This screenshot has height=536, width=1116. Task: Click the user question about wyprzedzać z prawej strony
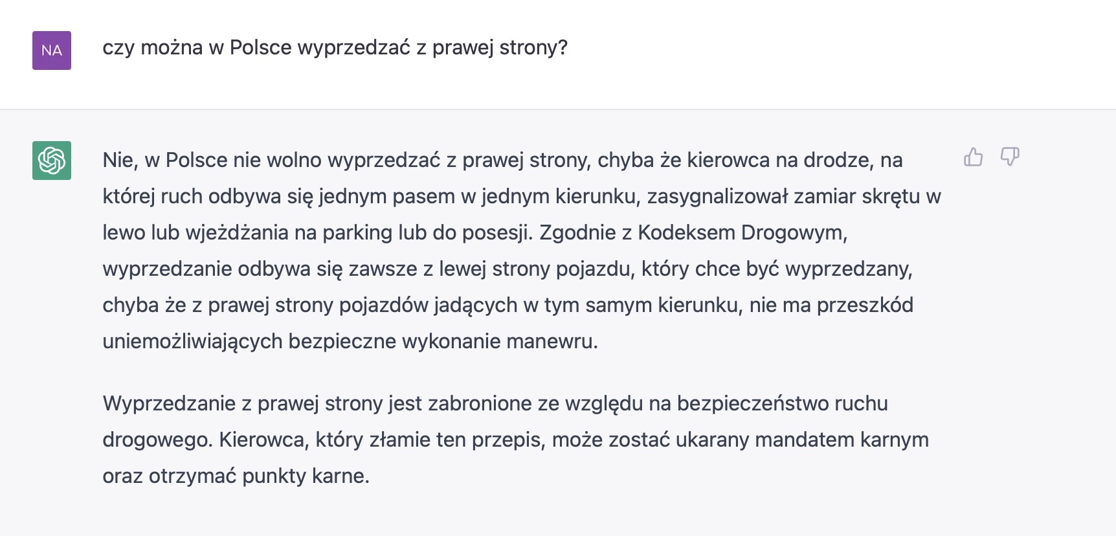[x=335, y=47]
